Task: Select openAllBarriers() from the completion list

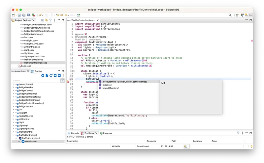Action: [111, 88]
